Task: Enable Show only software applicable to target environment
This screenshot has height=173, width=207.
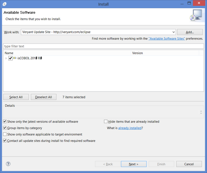Action: [5, 134]
